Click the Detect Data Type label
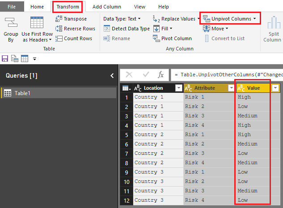Screen dimensions: 283x208 131,29
